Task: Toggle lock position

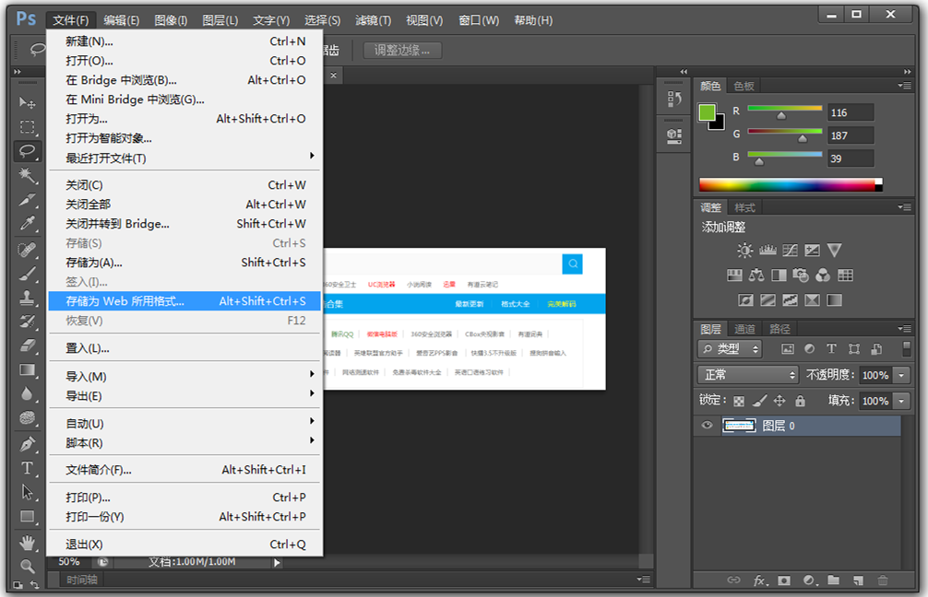Action: (779, 401)
